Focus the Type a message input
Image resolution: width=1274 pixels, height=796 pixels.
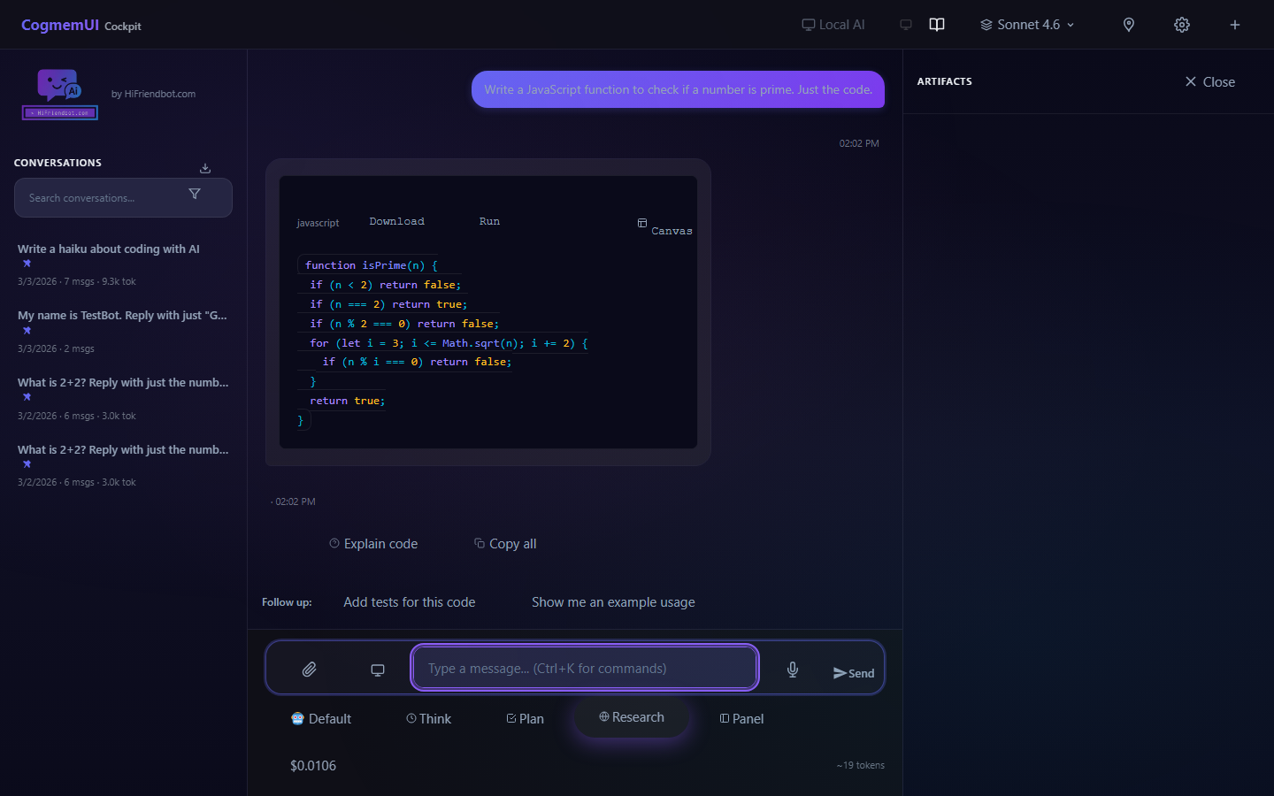click(585, 668)
